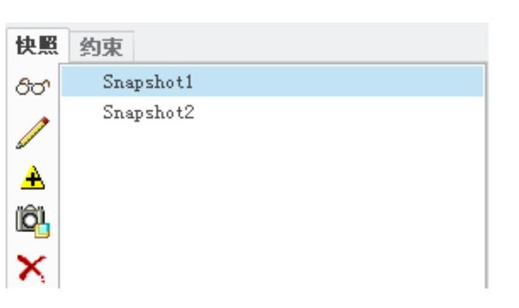This screenshot has width=519, height=308.
Task: Click the snapshots tab labeled 快照
Action: (37, 45)
